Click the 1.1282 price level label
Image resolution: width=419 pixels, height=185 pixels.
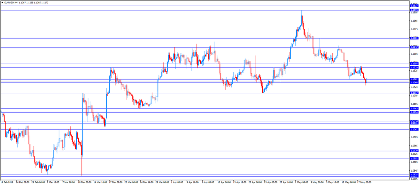coord(414,80)
